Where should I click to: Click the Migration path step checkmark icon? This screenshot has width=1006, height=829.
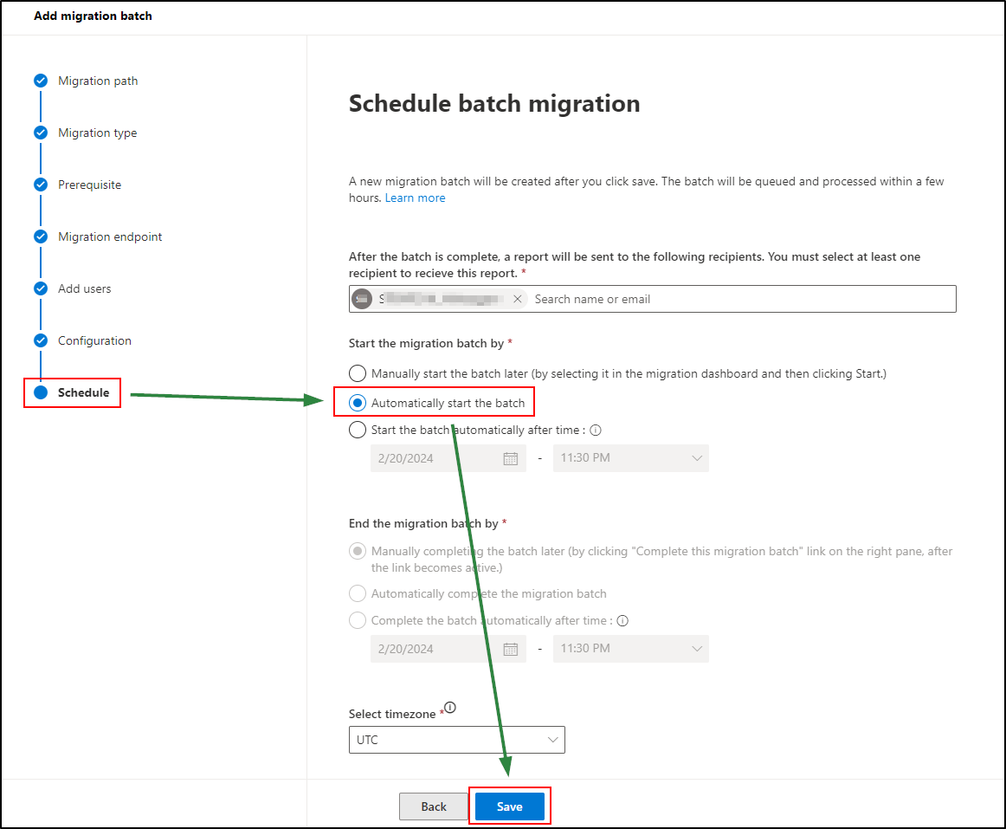[41, 81]
